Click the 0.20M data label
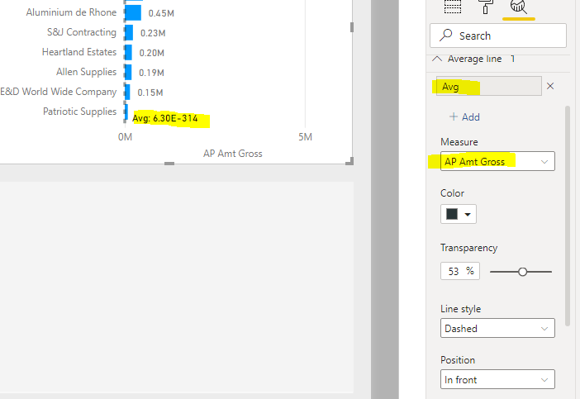 click(152, 53)
